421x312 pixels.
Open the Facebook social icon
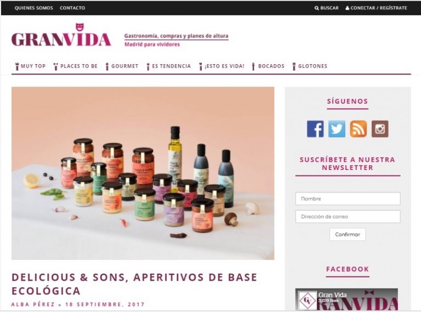(x=315, y=129)
